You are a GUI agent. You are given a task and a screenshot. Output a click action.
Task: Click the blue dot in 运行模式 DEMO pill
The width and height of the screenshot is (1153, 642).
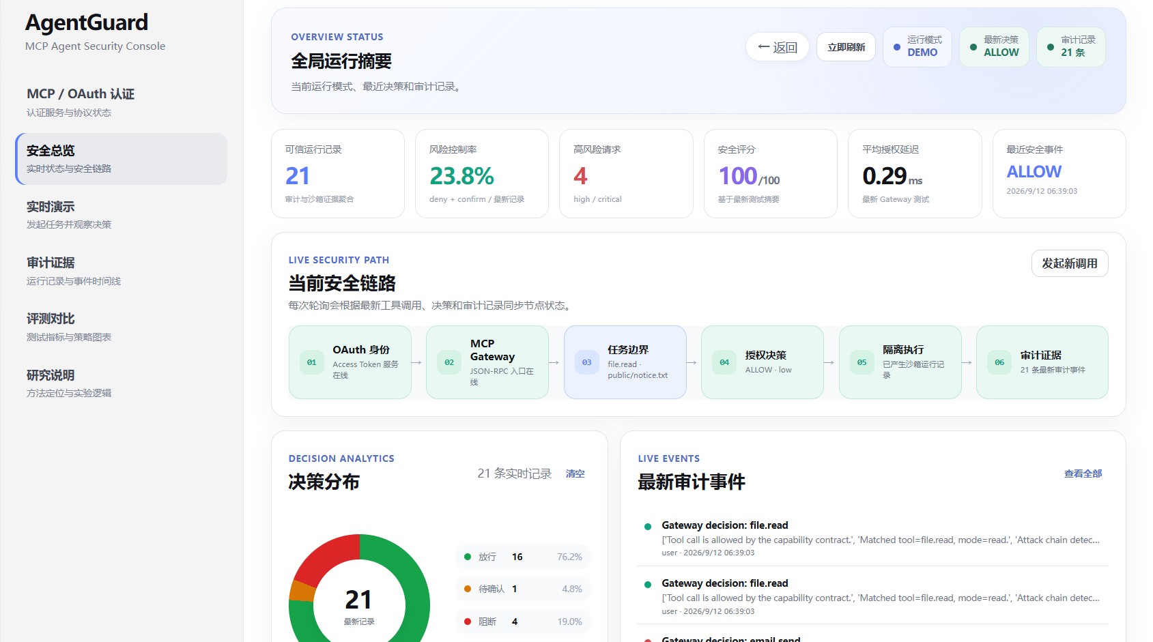[x=897, y=47]
